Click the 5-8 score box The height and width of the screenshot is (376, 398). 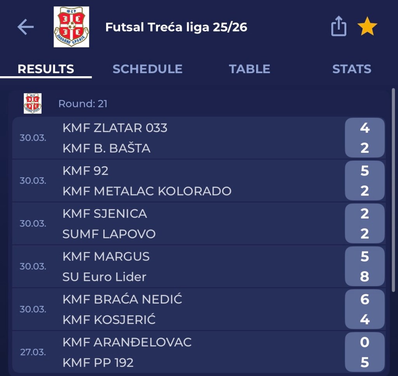coord(364,267)
